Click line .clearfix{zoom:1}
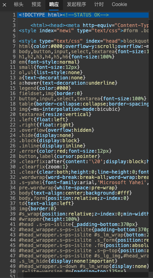This screenshot has height=278, width=153. [43, 167]
